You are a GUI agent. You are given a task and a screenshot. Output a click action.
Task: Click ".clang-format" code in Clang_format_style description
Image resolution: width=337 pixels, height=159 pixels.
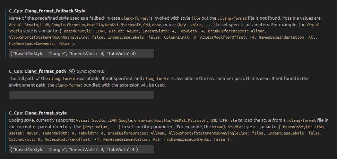(302, 120)
